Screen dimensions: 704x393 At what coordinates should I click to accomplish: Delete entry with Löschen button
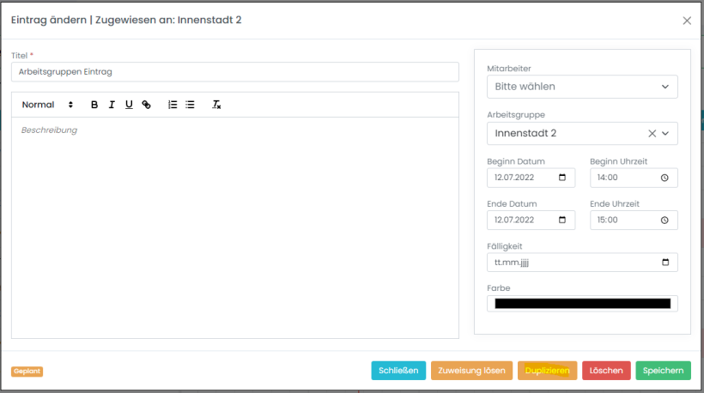[x=606, y=371]
